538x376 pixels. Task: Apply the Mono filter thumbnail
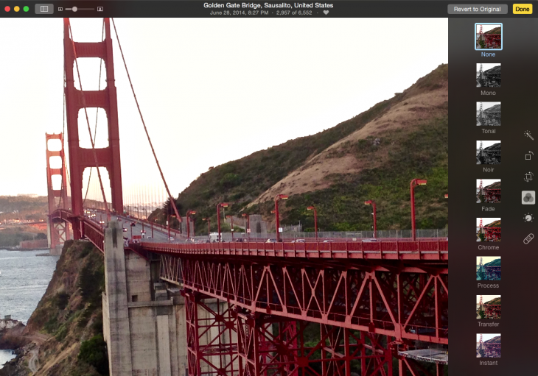(x=488, y=75)
